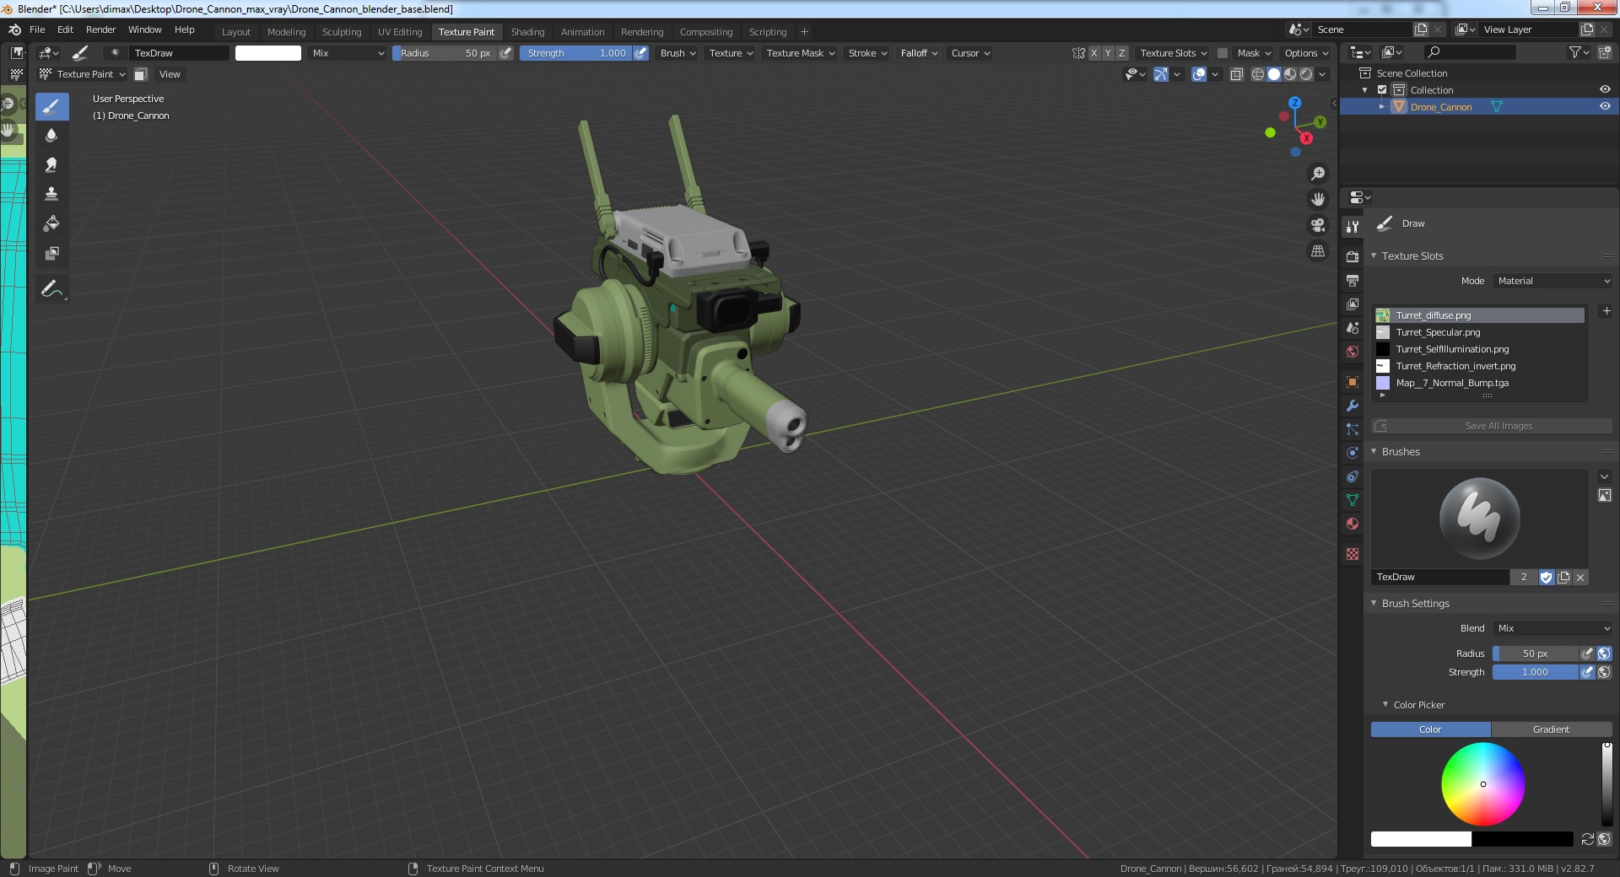Switch color picker to Gradient
This screenshot has width=1620, height=877.
click(x=1551, y=729)
